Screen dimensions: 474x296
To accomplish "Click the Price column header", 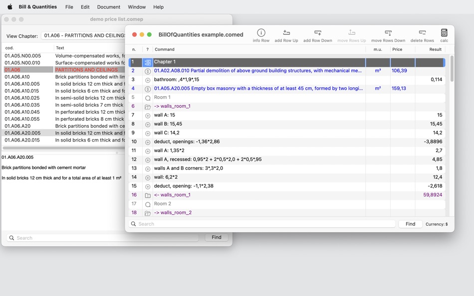I will coord(402,49).
